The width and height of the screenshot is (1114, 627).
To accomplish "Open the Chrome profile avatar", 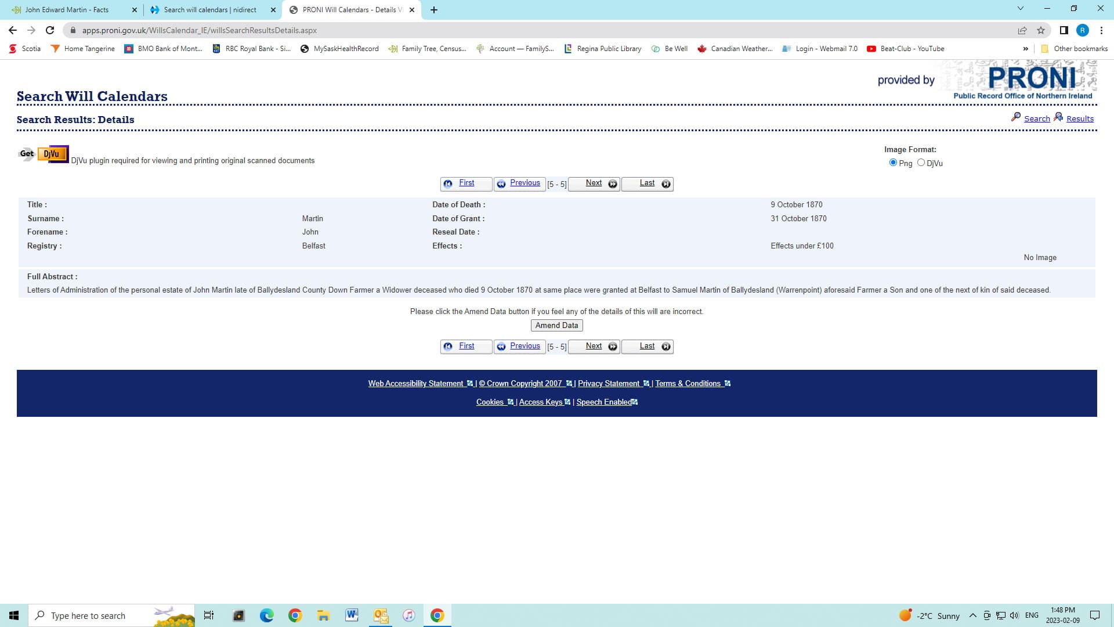I will [1082, 30].
